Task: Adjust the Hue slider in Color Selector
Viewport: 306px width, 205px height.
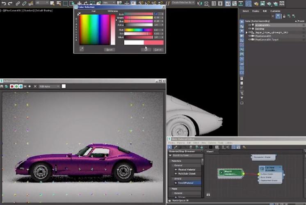Action: 138,30
